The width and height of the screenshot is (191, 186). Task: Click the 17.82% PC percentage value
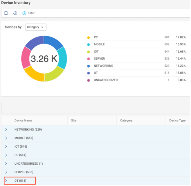click(x=181, y=37)
